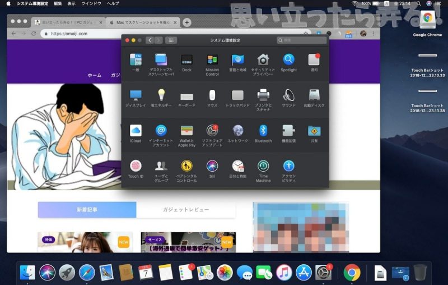Launch Safari from the Dock

(86, 273)
